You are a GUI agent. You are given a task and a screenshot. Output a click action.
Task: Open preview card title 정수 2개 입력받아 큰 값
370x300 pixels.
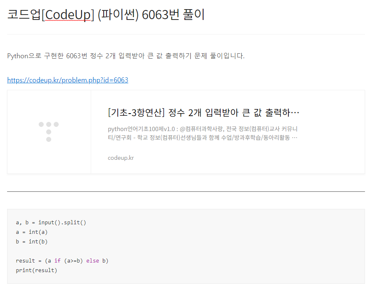[204, 112]
